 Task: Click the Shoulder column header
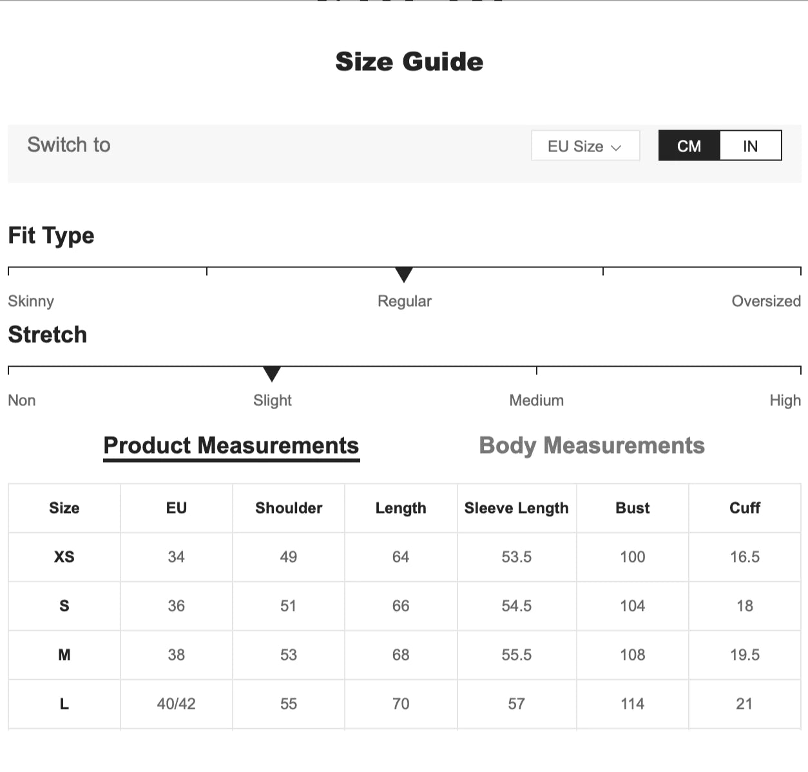(289, 508)
